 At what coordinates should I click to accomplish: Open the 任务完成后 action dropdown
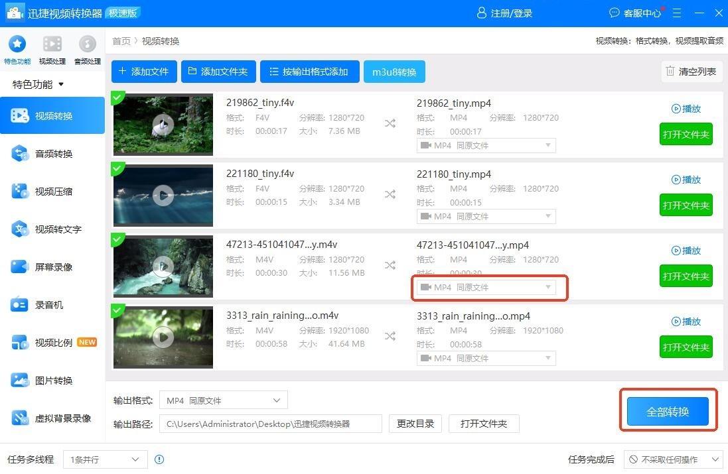672,459
